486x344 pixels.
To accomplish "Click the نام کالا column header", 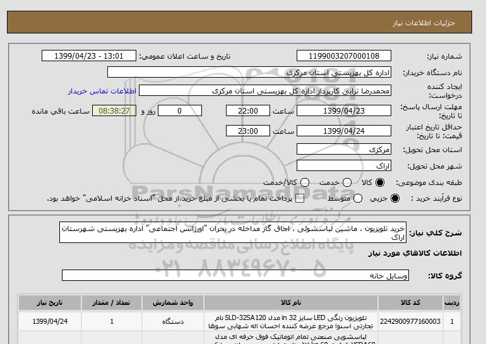I will coord(291,302).
